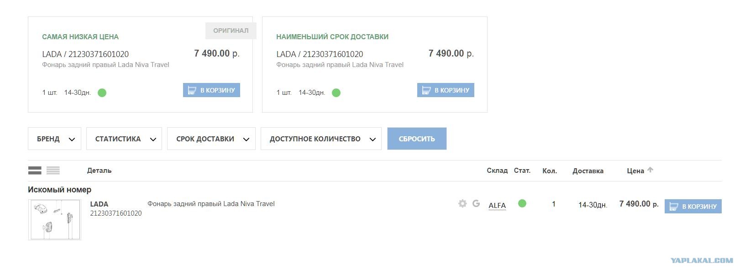745x274 pixels.
Task: Click the Наименьший срок доставки heading
Action: click(x=332, y=36)
